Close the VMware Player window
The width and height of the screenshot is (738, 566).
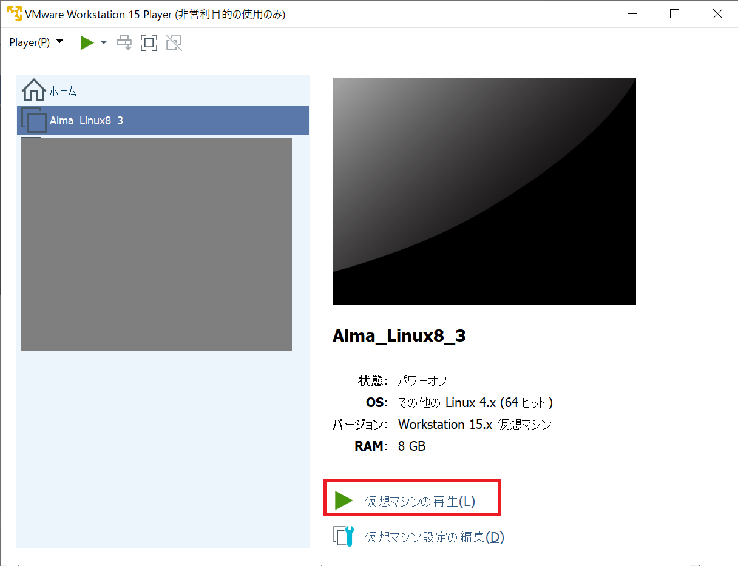(x=717, y=14)
